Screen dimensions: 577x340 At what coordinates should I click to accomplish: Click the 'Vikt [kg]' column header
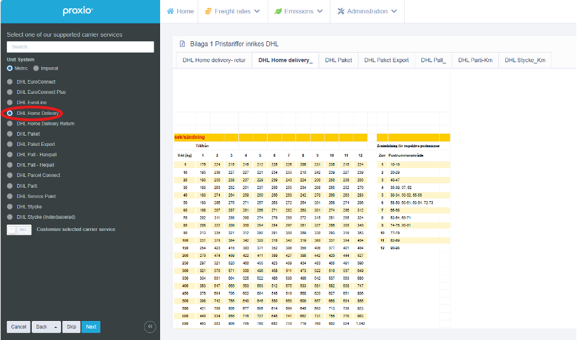[185, 155]
